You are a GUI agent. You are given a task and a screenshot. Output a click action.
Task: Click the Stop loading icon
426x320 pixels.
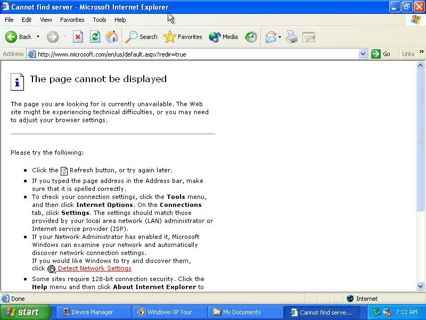click(x=78, y=37)
